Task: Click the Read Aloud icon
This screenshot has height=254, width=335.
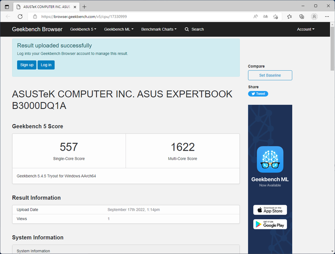Action: tap(255, 15)
